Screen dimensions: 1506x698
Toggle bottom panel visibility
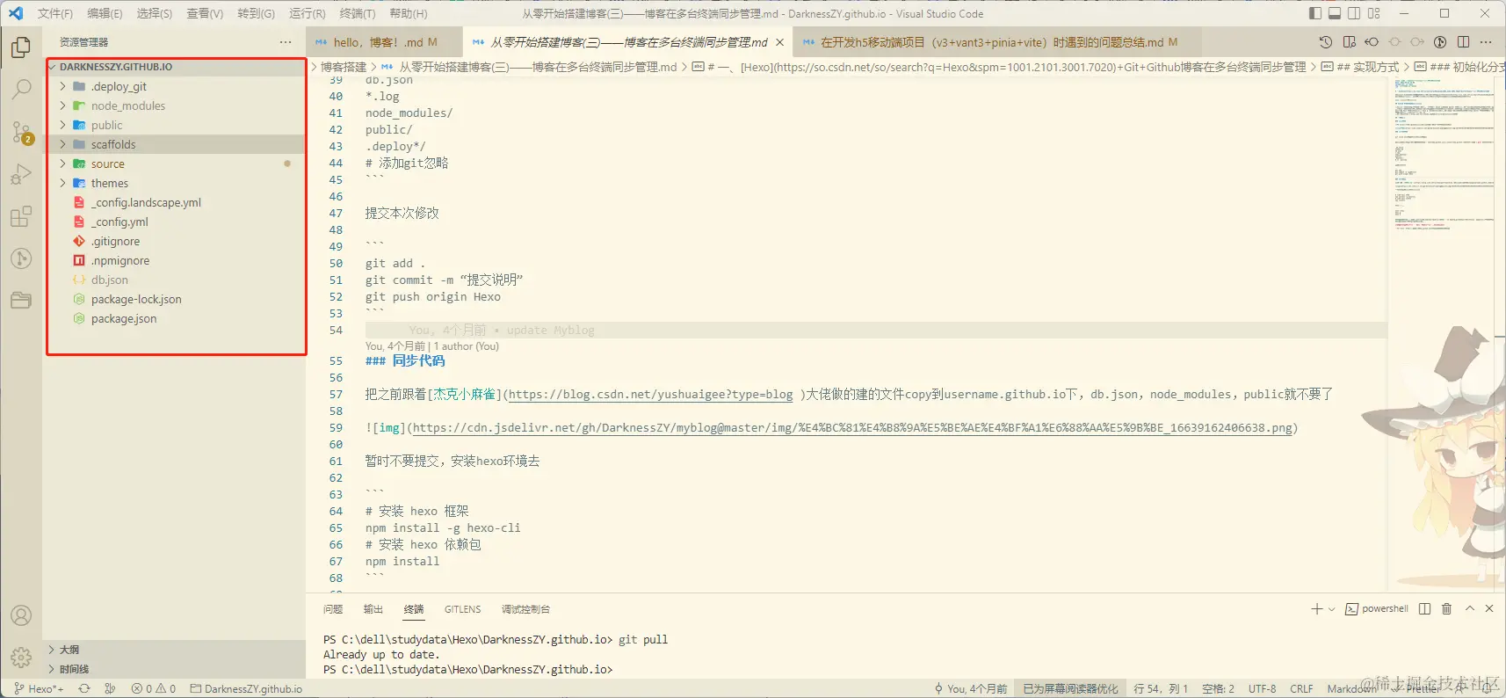1335,13
